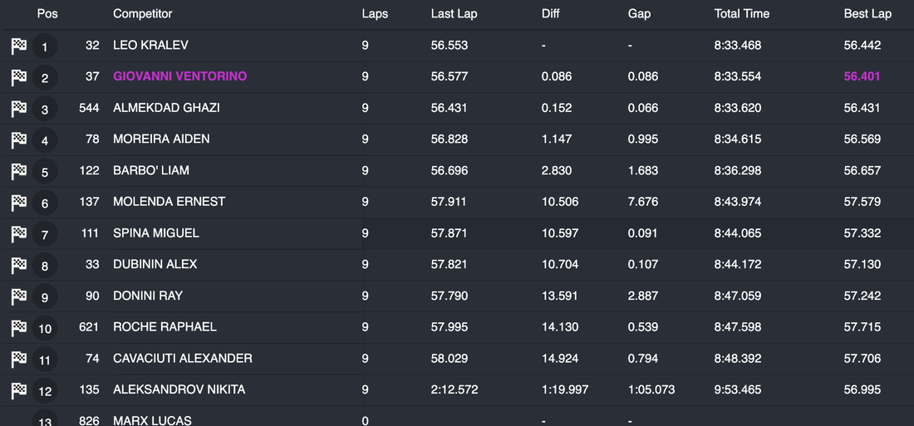Viewport: 914px width, 426px height.
Task: Click the flag icon for Moreira Aiden
Action: point(19,140)
